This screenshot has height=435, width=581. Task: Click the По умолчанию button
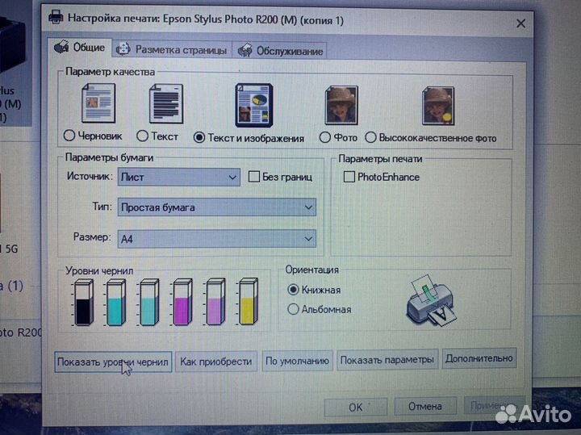point(297,361)
